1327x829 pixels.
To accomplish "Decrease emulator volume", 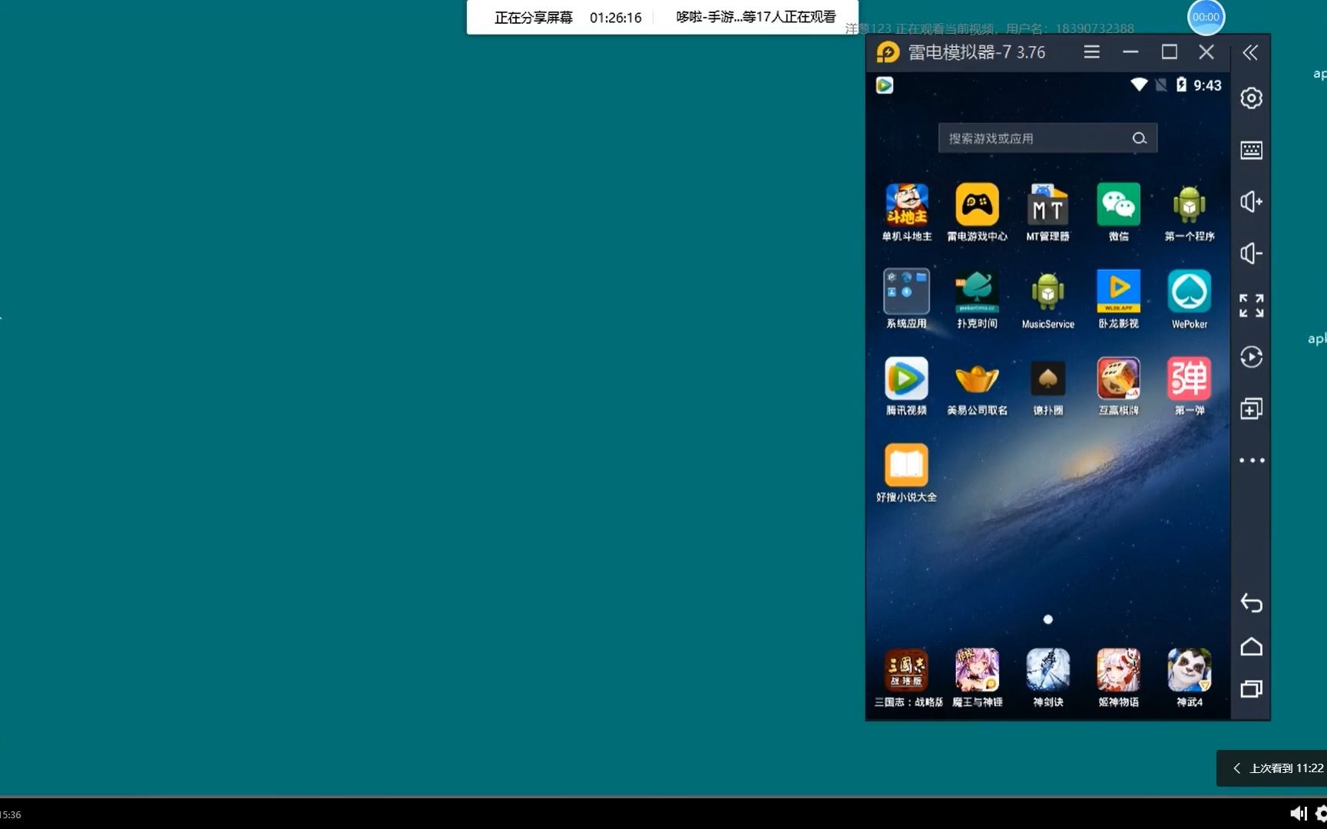I will point(1251,253).
